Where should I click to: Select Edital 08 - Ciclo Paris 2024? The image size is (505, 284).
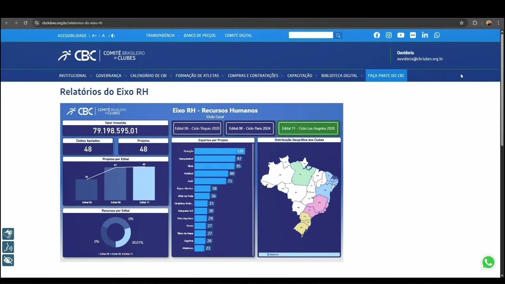pos(250,128)
